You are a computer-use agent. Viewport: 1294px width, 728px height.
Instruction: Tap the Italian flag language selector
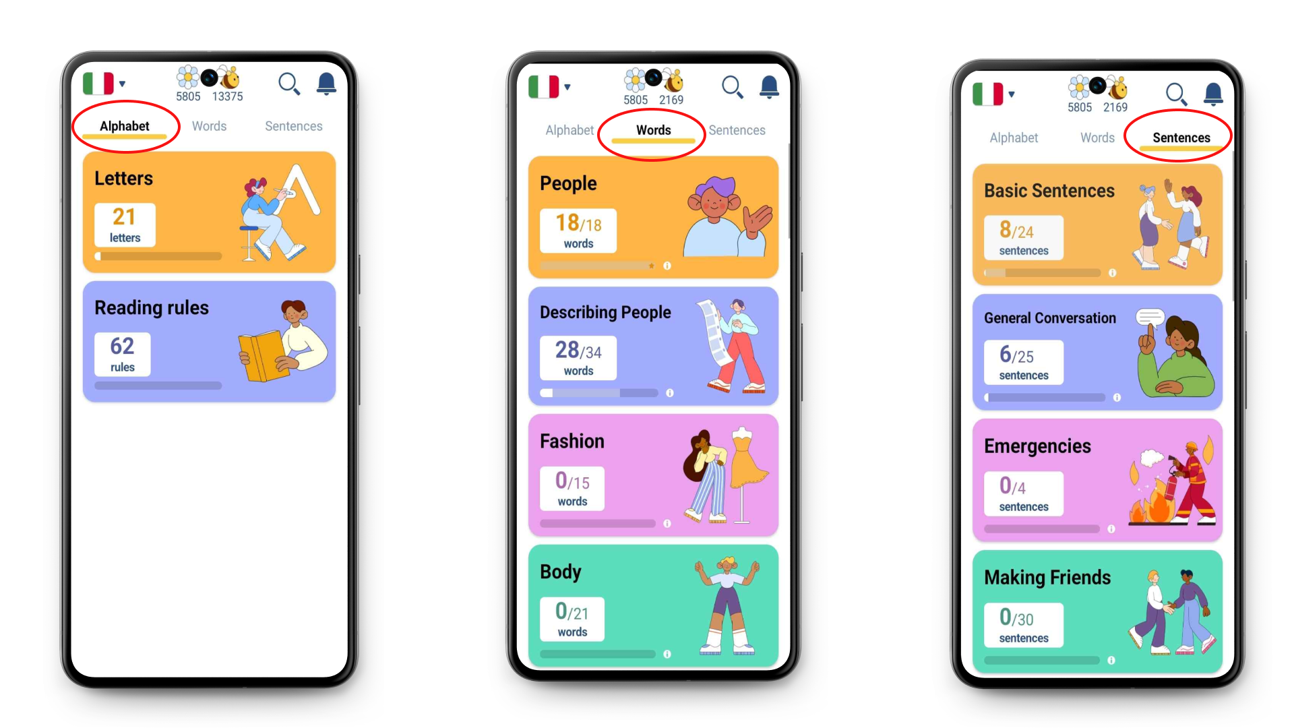[105, 86]
